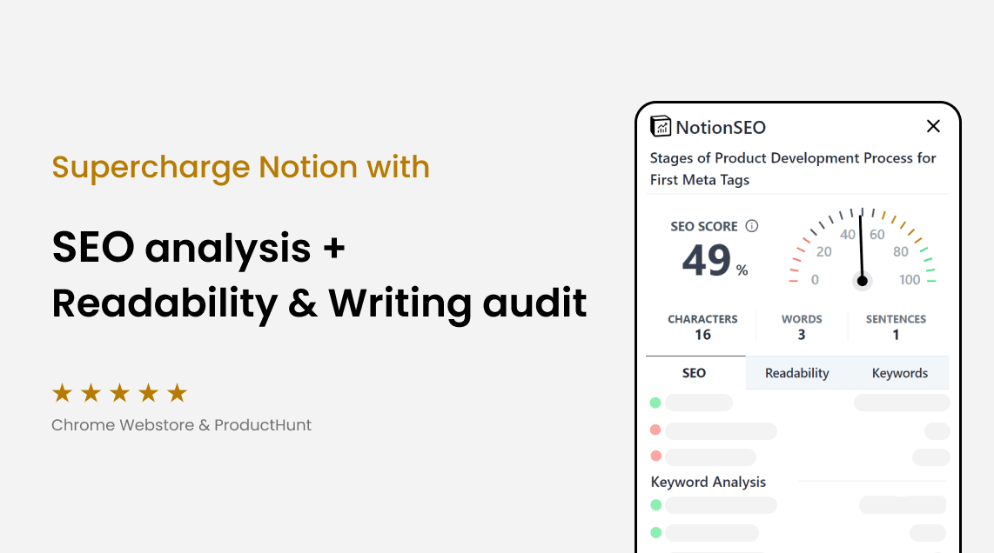
Task: Switch to the Keywords tab
Action: [x=899, y=373]
